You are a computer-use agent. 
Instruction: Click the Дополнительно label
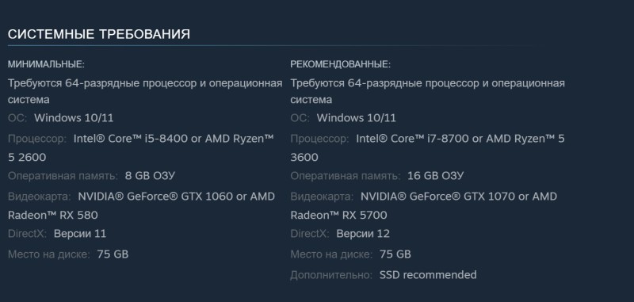[331, 275]
